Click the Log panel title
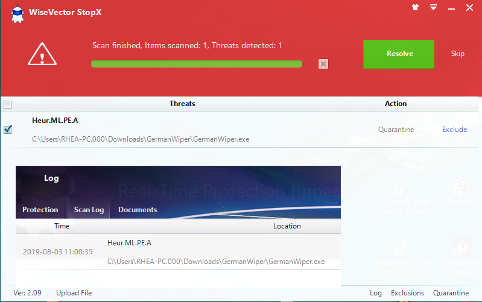 tap(51, 178)
